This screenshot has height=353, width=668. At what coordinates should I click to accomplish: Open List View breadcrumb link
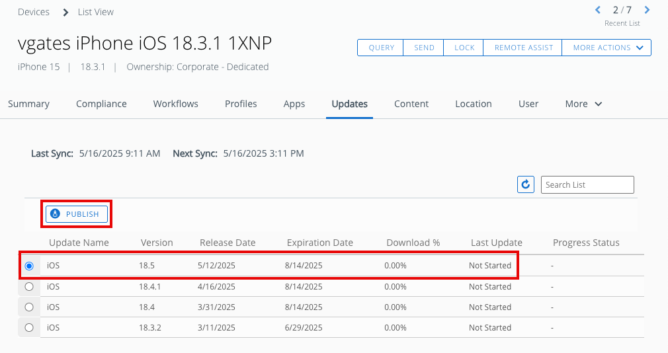point(96,12)
